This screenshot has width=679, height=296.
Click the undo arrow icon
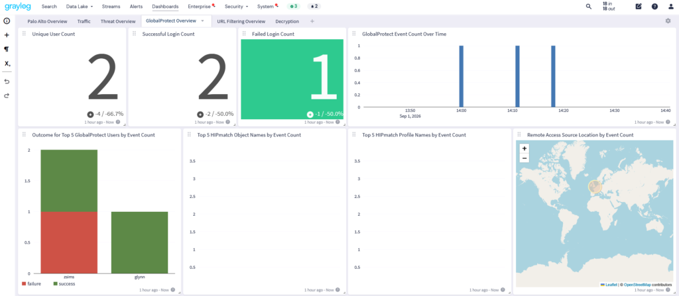coord(7,81)
